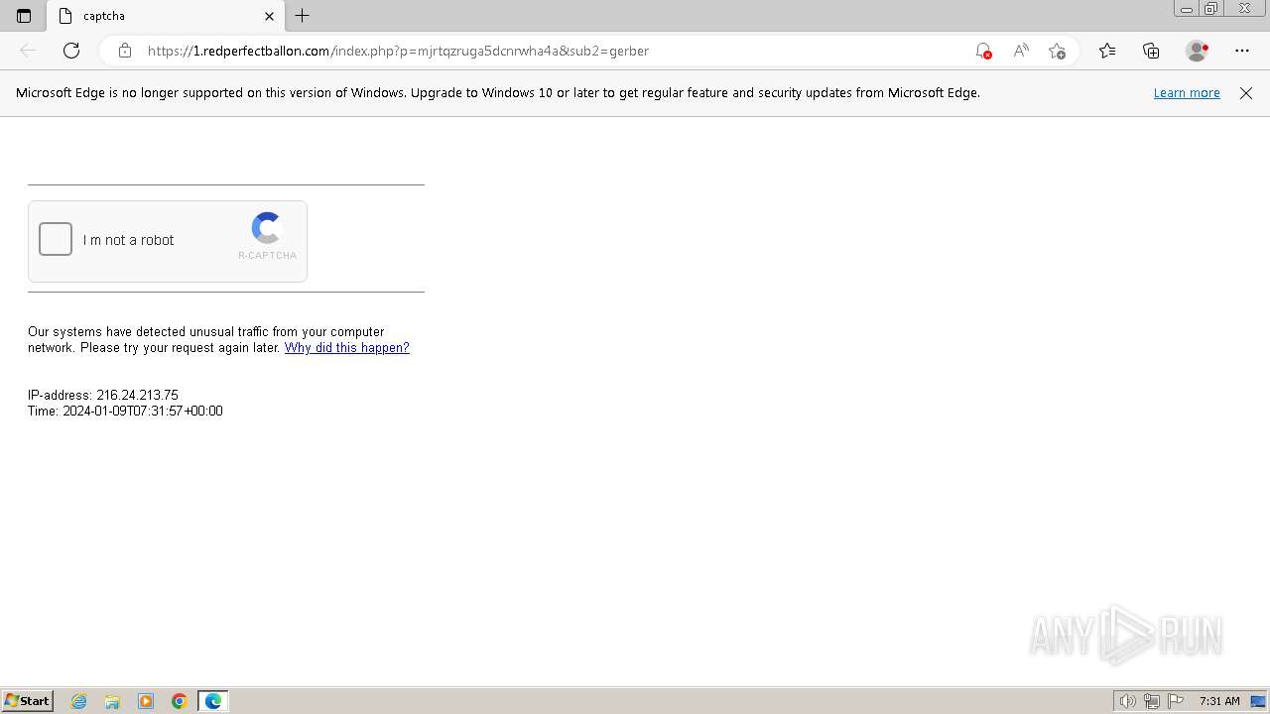Image resolution: width=1270 pixels, height=714 pixels.
Task: Open File Explorer folder taskbar icon
Action: tap(112, 701)
